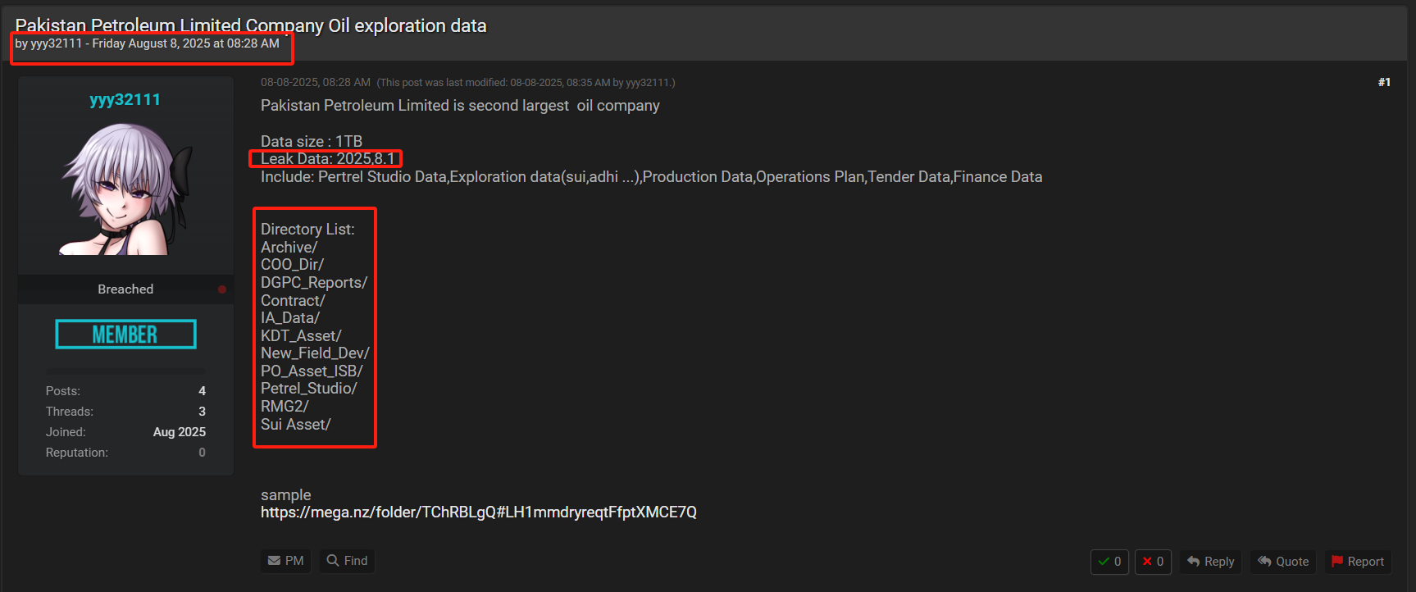Click the red offline status dot
This screenshot has width=1416, height=592.
[222, 289]
